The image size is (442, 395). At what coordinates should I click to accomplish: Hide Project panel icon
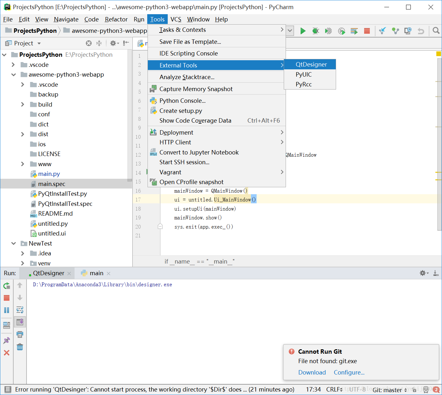(126, 43)
